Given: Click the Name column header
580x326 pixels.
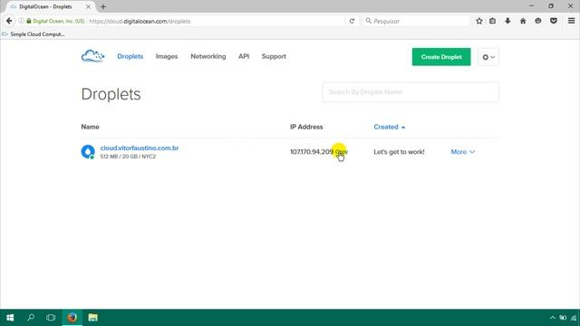Looking at the screenshot, I should 90,127.
